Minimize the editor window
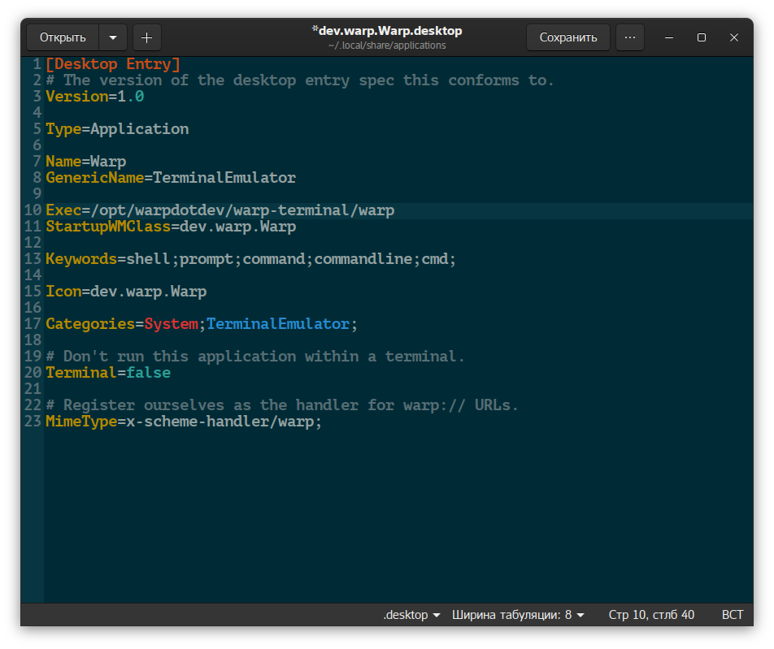Viewport: 774px width, 649px height. coord(668,37)
